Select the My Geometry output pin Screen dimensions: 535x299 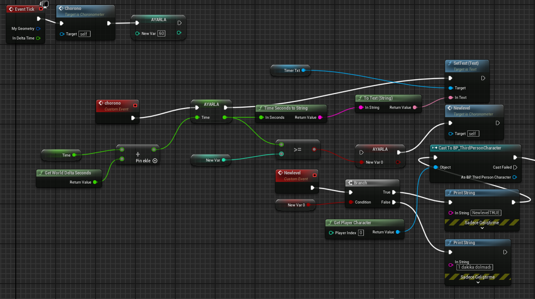coord(38,29)
